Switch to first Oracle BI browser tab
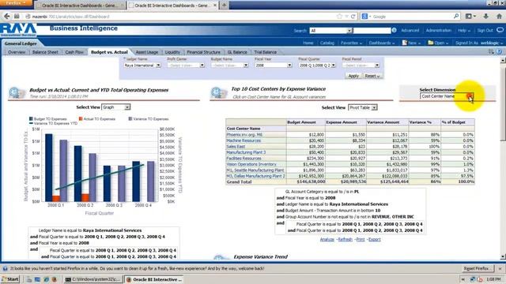This screenshot has width=506, height=284. 79,6
